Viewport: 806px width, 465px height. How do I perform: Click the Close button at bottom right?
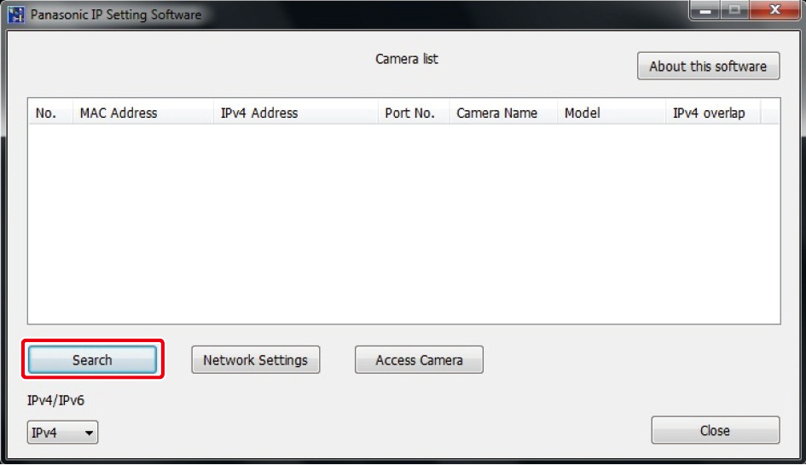pos(716,430)
